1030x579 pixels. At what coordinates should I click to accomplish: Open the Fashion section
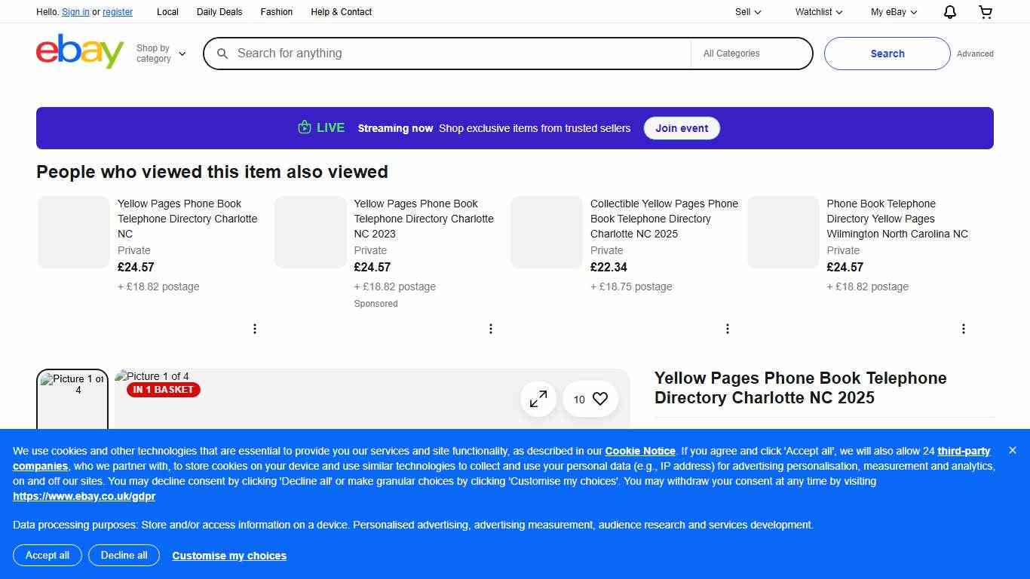(276, 11)
